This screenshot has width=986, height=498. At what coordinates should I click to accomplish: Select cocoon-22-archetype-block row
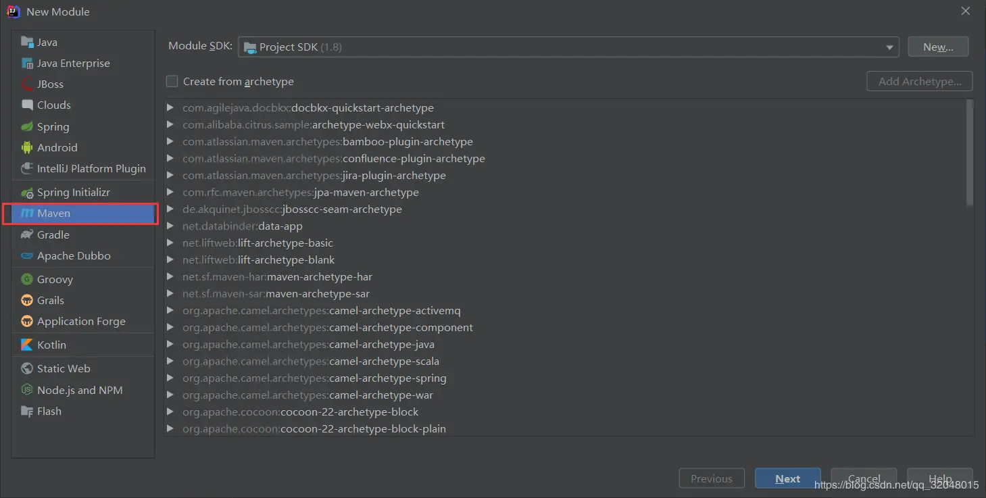pyautogui.click(x=565, y=412)
